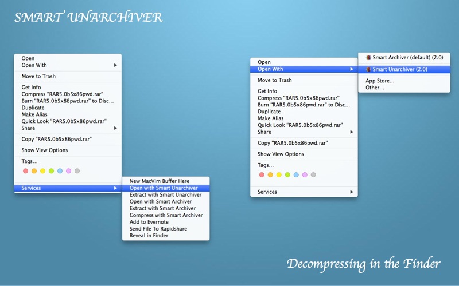Apply blue tag in right context menu

click(296, 175)
